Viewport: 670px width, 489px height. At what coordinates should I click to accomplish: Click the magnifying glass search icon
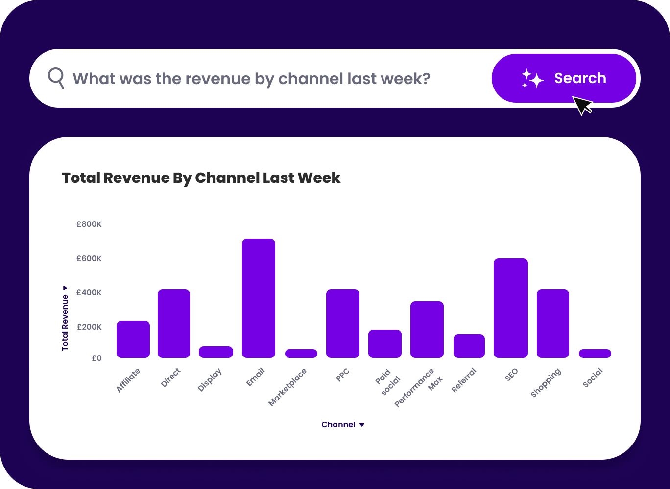tap(56, 78)
